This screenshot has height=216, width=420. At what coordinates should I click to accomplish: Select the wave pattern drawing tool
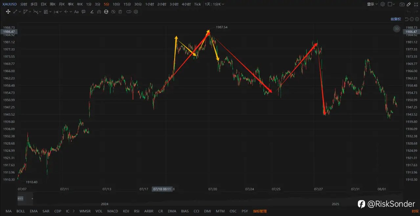point(36,11)
